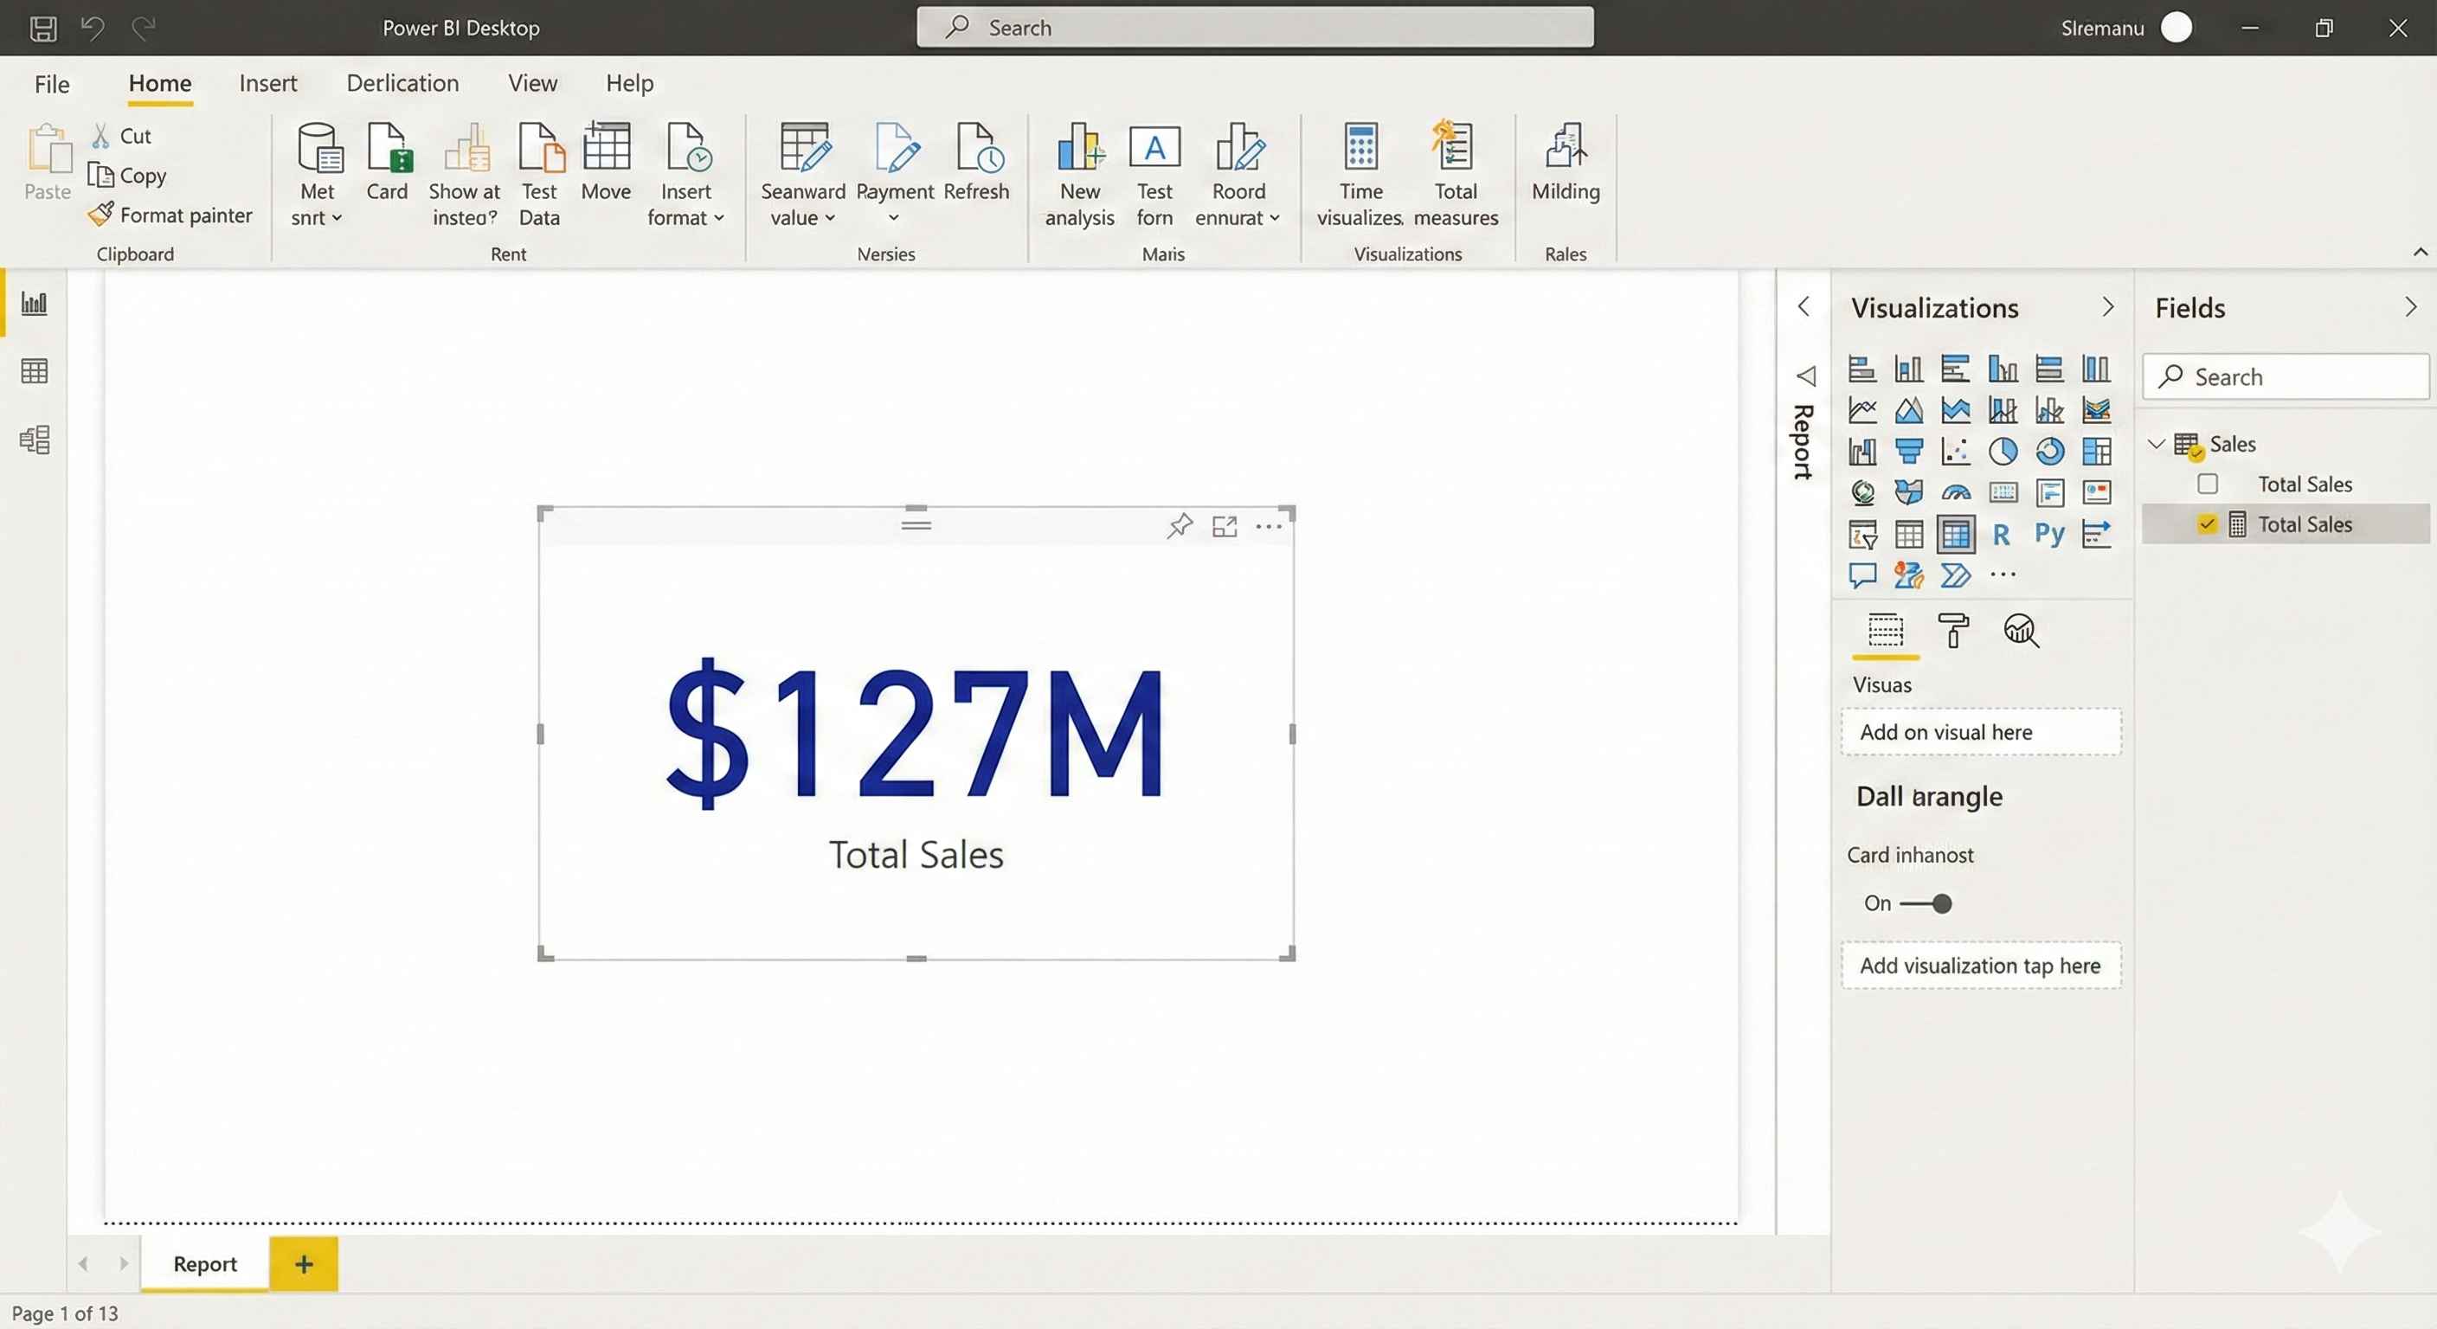Add a new page with plus button

pyautogui.click(x=304, y=1264)
